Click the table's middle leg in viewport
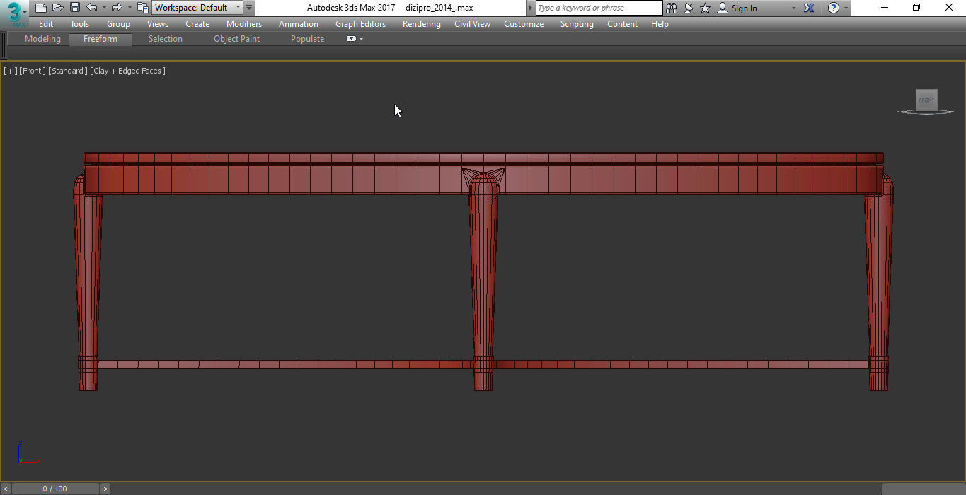966x495 pixels. [483, 283]
